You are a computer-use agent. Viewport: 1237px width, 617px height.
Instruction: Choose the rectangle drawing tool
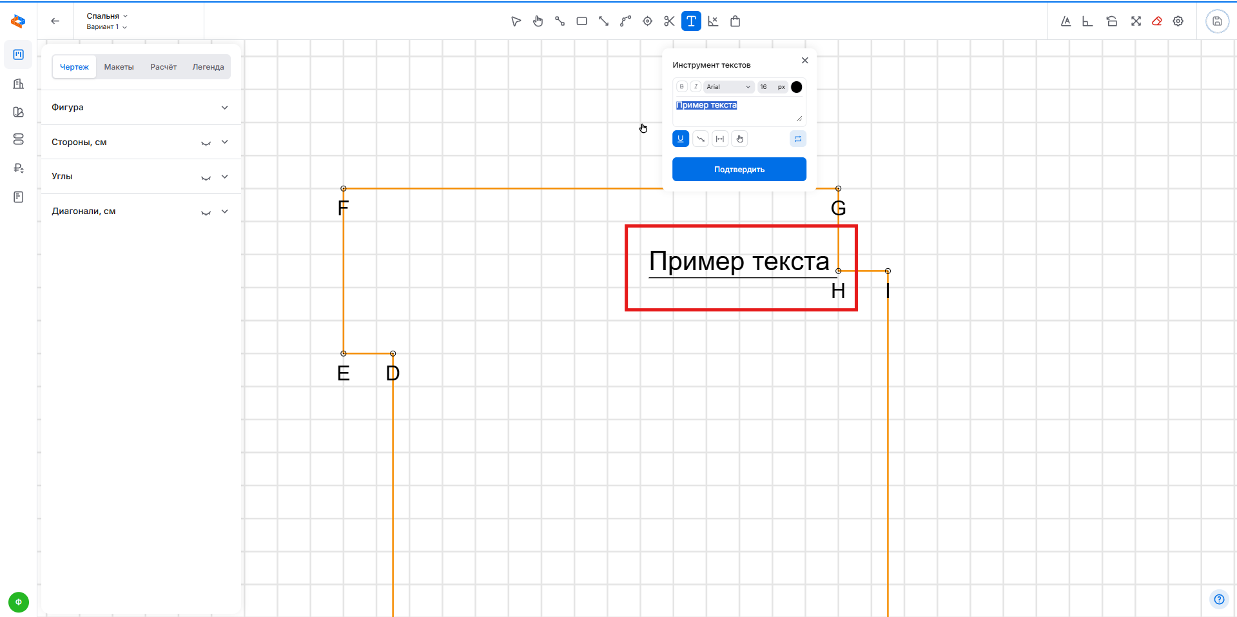coord(581,21)
